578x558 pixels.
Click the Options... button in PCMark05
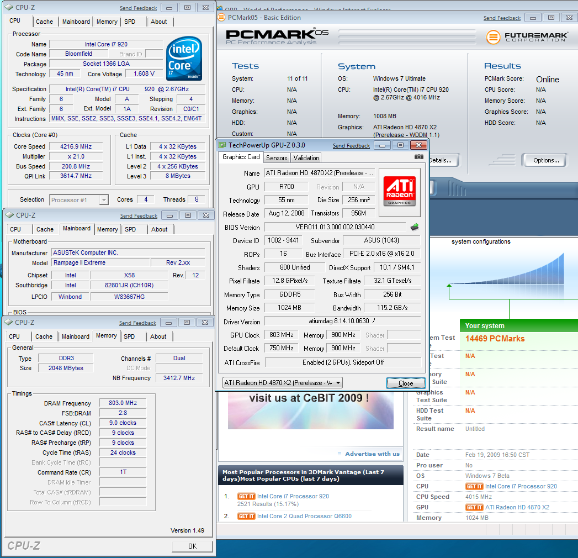point(546,160)
